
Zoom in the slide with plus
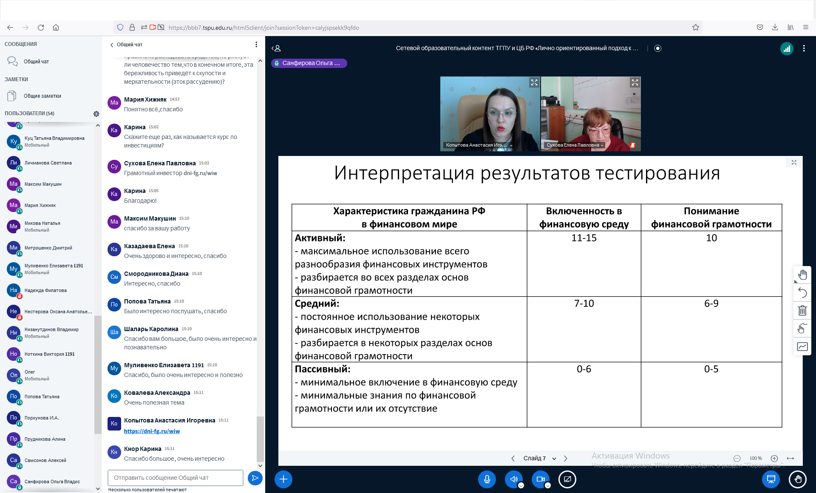pos(774,458)
